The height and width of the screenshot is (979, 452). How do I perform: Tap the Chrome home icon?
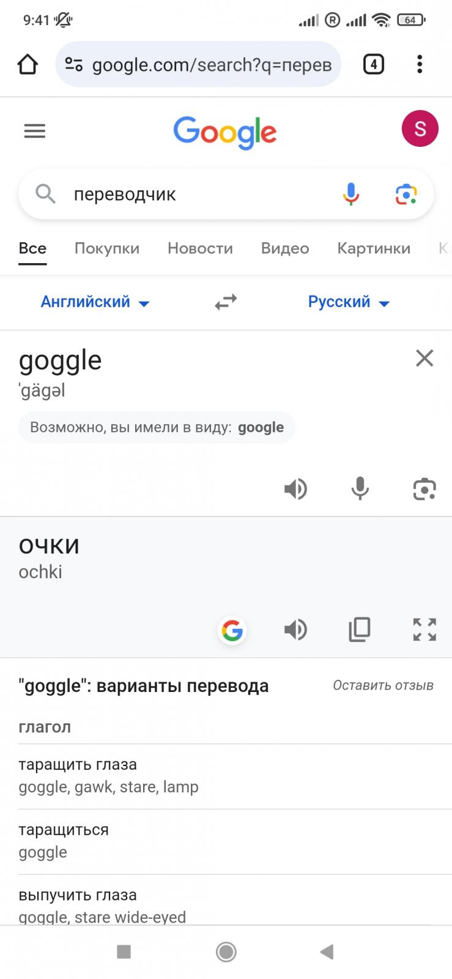coord(27,64)
